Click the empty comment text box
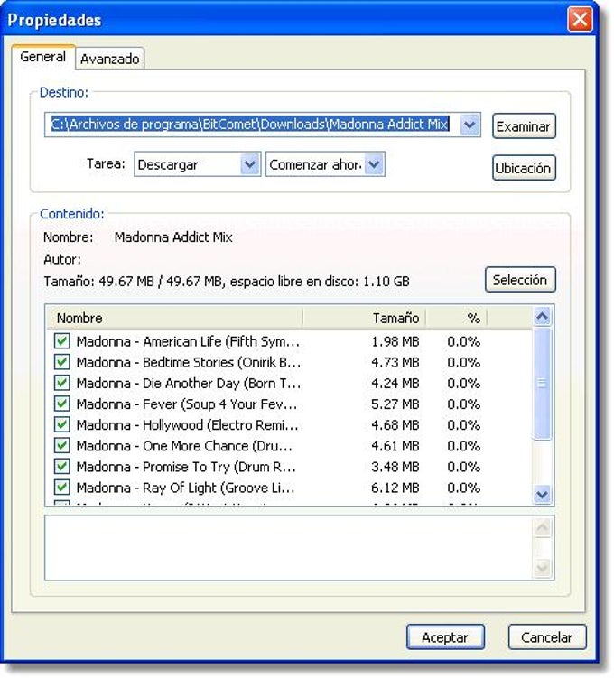Viewport: 614px width, 678px height. tap(289, 547)
